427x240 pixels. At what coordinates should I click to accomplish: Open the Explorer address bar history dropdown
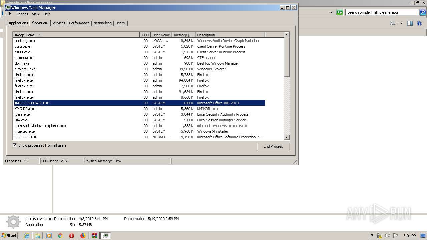click(331, 12)
